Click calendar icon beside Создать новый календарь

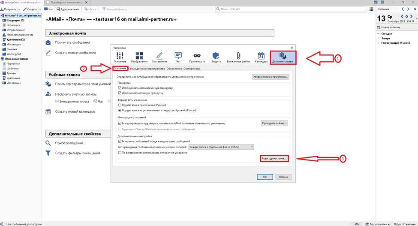pyautogui.click(x=48, y=111)
